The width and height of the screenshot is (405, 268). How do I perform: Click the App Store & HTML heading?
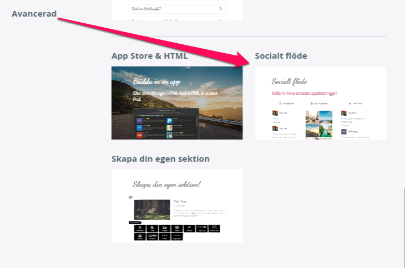click(x=150, y=56)
